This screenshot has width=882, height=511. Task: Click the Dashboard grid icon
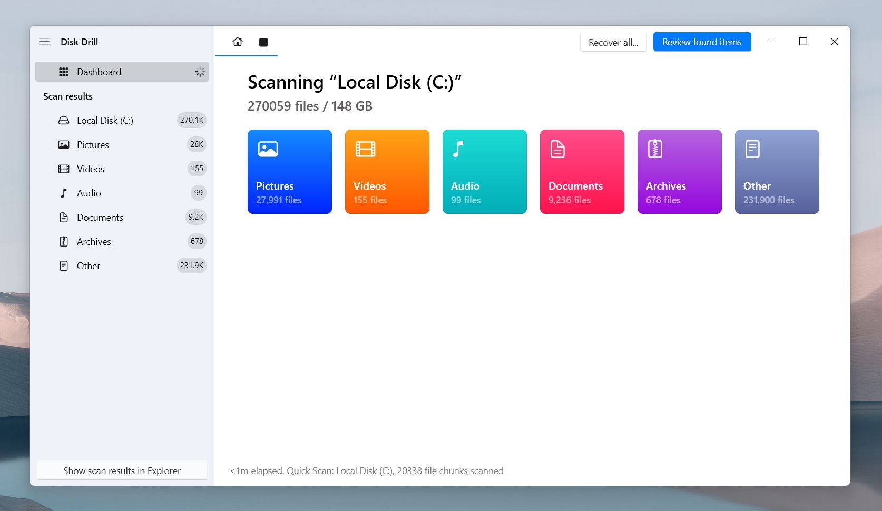[x=64, y=72]
